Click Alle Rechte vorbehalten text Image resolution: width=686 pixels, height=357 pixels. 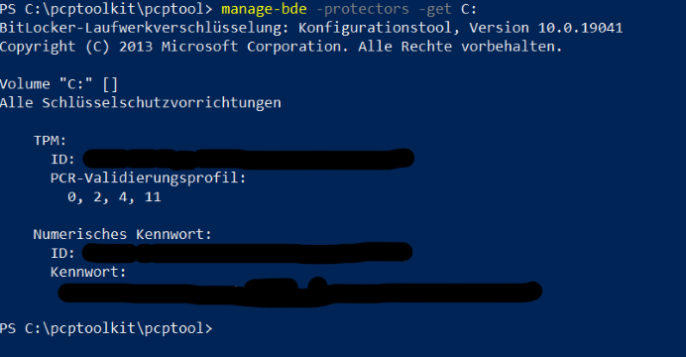click(x=460, y=47)
